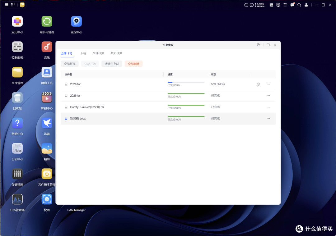Viewport: 336px width, 236px height.
Task: Click the 清除已完成 clear completed button
Action: [x=112, y=64]
